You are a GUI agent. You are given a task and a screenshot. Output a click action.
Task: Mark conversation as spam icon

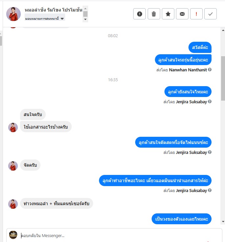tap(139, 14)
